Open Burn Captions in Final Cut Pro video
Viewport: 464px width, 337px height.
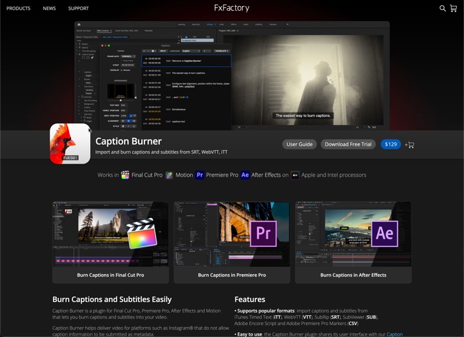coord(111,242)
